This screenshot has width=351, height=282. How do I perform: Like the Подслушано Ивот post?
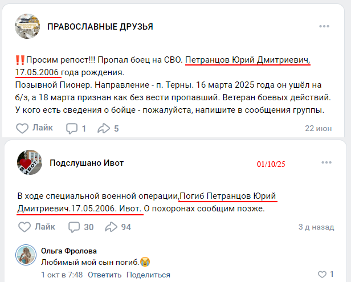[37, 227]
